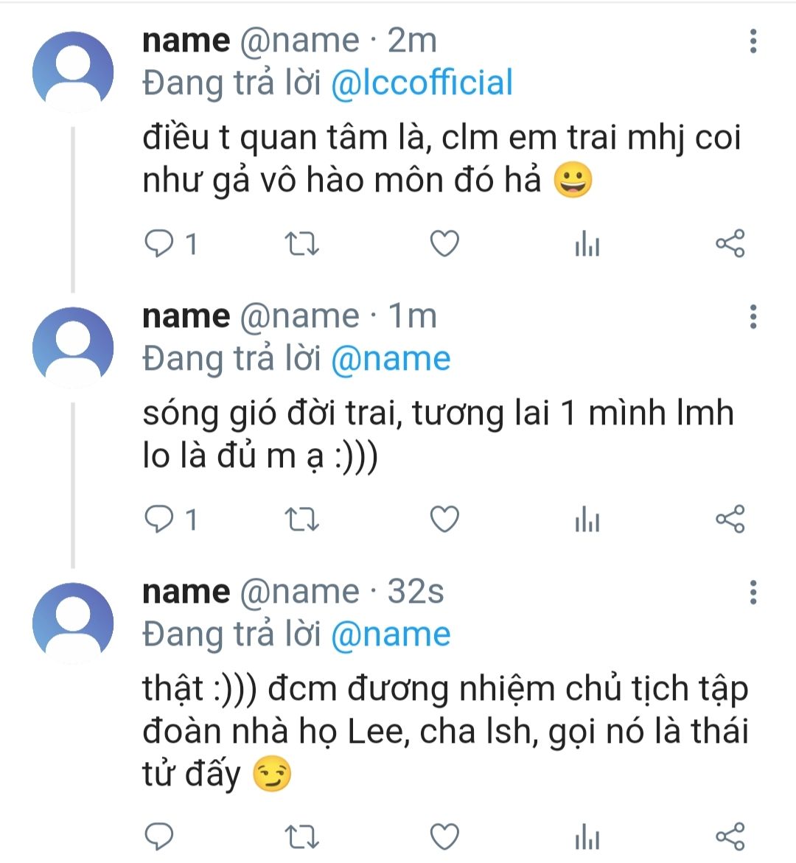Like the tweet posted 32s ago
The height and width of the screenshot is (863, 796).
(x=444, y=837)
